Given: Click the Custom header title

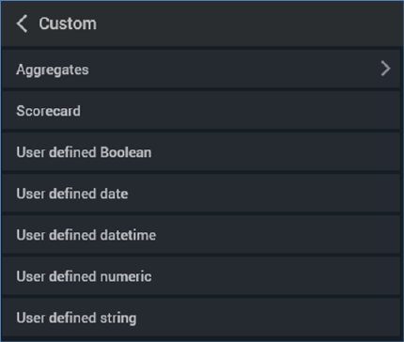Looking at the screenshot, I should (x=68, y=23).
